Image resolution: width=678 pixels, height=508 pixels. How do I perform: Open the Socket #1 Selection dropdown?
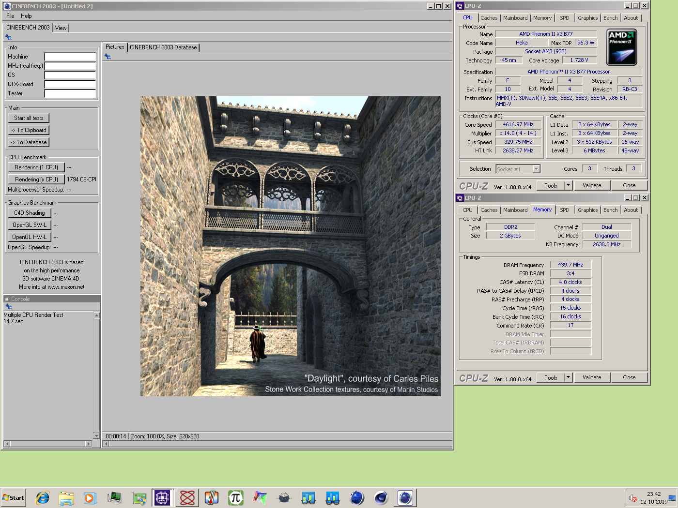[518, 169]
